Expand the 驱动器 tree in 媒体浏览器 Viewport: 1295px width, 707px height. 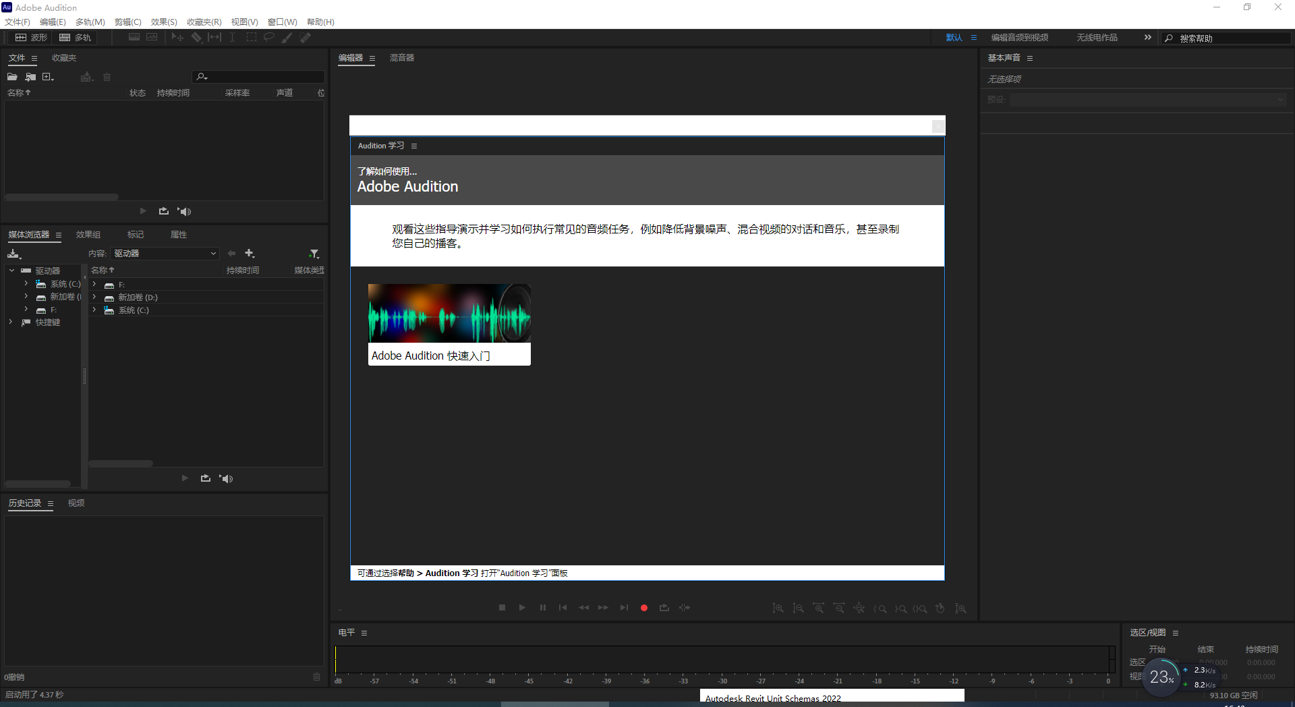click(11, 270)
